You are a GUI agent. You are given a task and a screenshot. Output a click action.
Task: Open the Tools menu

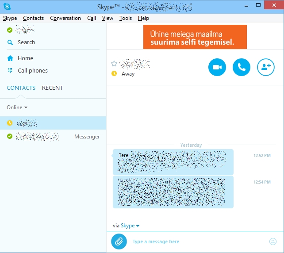tap(126, 18)
